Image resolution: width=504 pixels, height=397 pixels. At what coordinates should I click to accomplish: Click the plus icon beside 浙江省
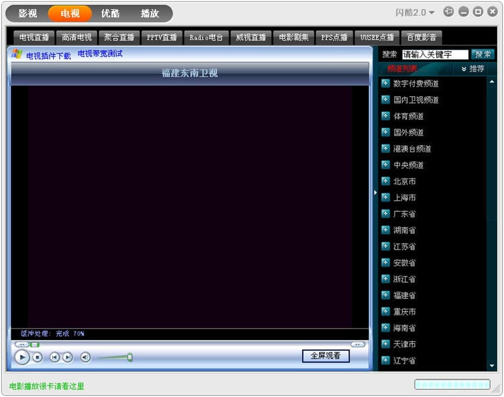385,279
